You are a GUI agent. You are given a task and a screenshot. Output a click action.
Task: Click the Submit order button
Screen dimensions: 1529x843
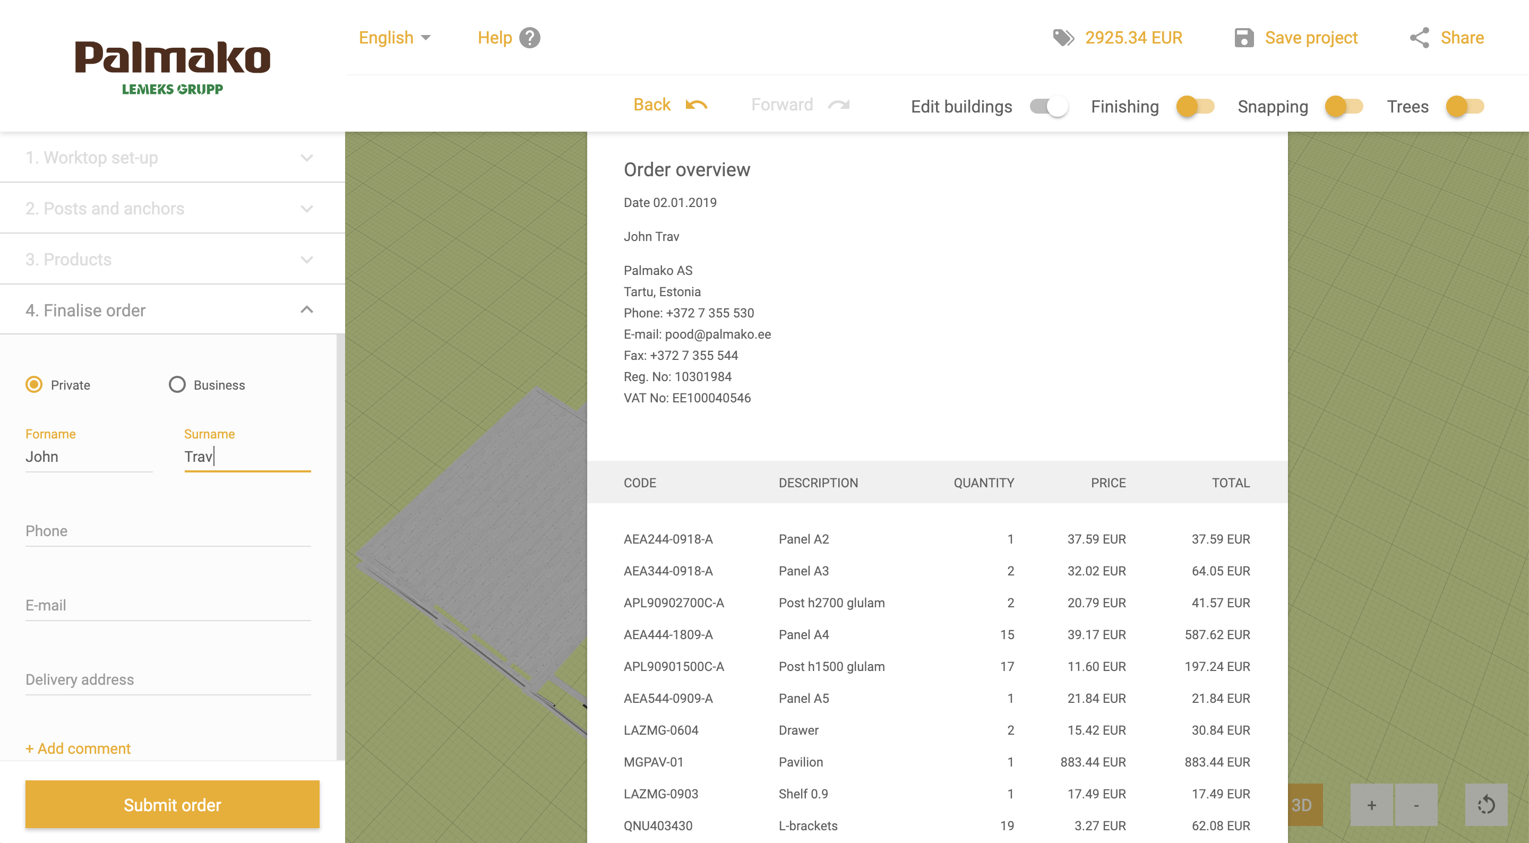point(172,804)
